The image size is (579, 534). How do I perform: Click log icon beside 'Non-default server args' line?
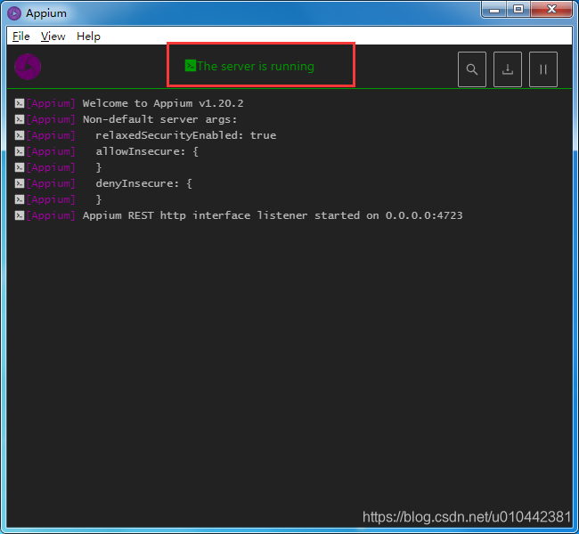(x=20, y=119)
